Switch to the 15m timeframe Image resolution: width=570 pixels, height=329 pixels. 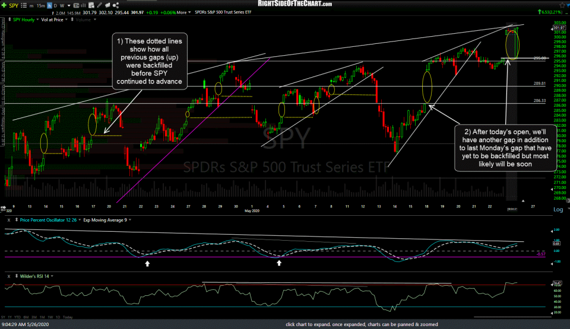click(x=41, y=6)
